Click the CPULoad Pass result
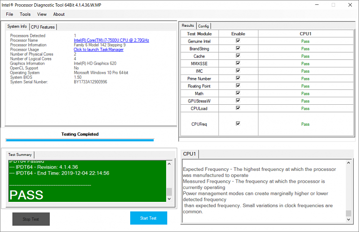 (x=305, y=109)
